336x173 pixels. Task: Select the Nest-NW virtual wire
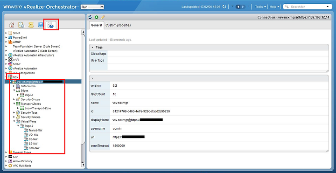click(x=34, y=148)
